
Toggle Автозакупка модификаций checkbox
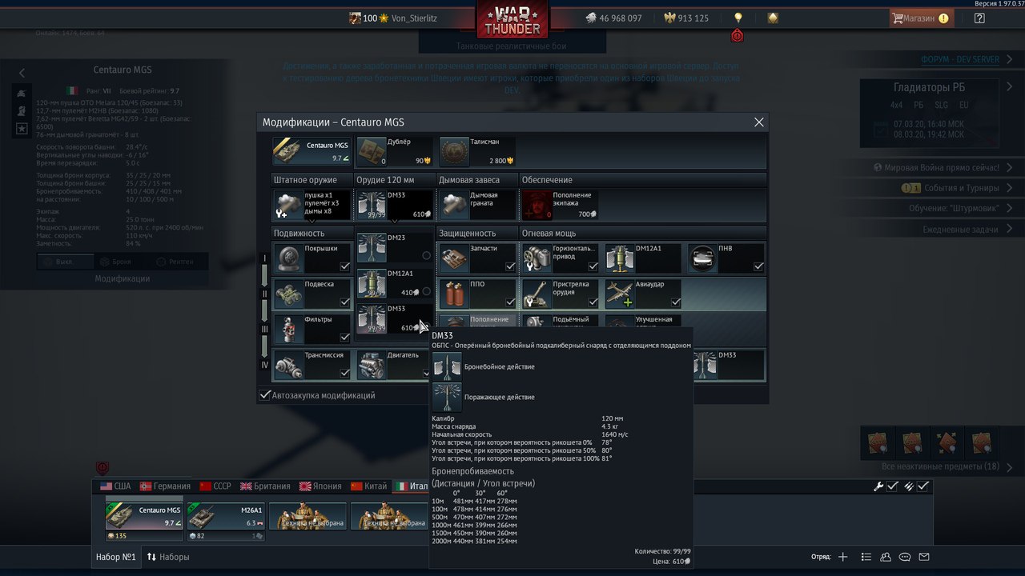pos(265,395)
